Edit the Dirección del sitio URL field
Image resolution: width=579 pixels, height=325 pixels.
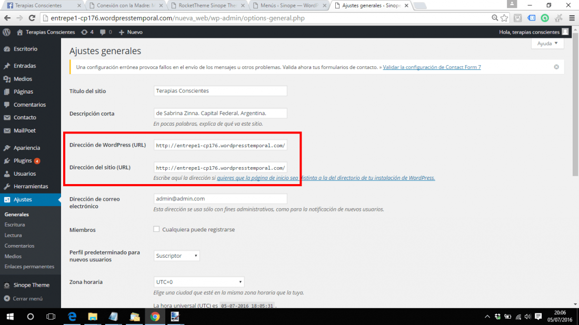click(220, 168)
